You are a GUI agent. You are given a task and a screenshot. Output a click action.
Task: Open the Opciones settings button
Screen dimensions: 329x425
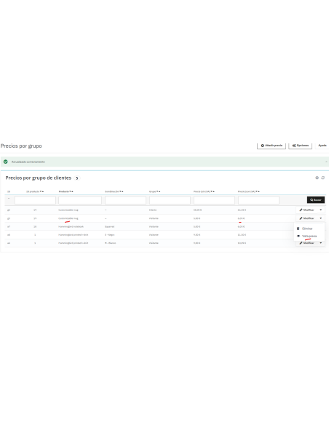(x=301, y=146)
